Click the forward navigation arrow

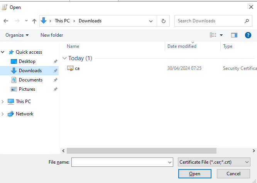pos(17,21)
